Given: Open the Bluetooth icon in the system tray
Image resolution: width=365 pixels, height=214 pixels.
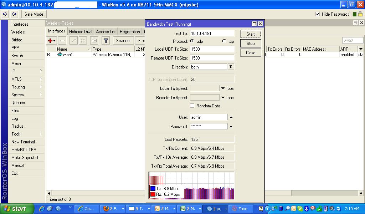Looking at the screenshot, I should [306, 209].
